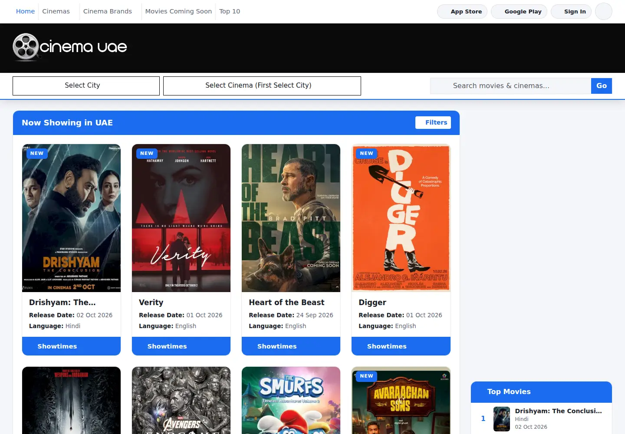
Task: Open the Avaraachan & Sons poster
Action: click(x=401, y=400)
